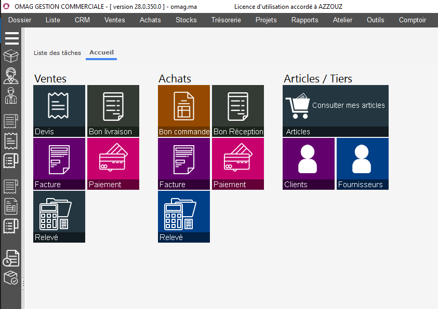Open the Facture tile under Achats

(184, 164)
